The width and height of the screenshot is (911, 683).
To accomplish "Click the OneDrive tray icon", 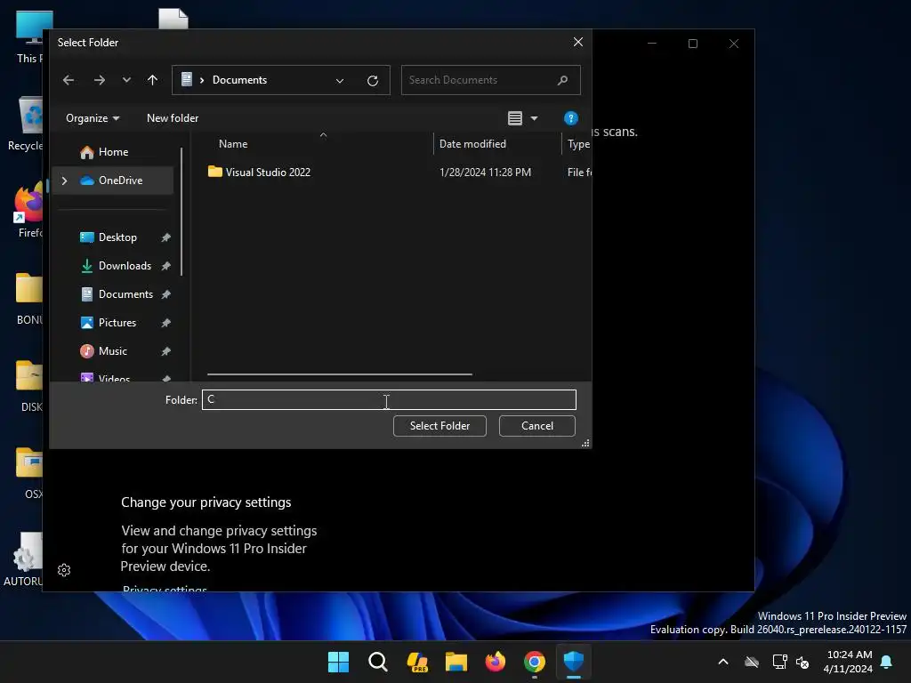I will 752,662.
